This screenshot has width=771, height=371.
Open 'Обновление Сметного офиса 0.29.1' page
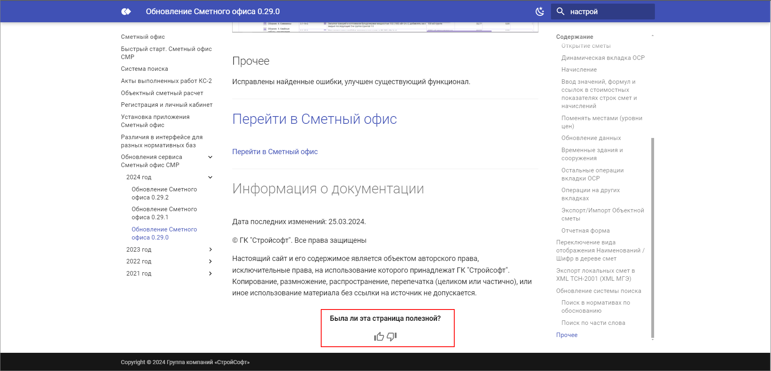pyautogui.click(x=164, y=213)
